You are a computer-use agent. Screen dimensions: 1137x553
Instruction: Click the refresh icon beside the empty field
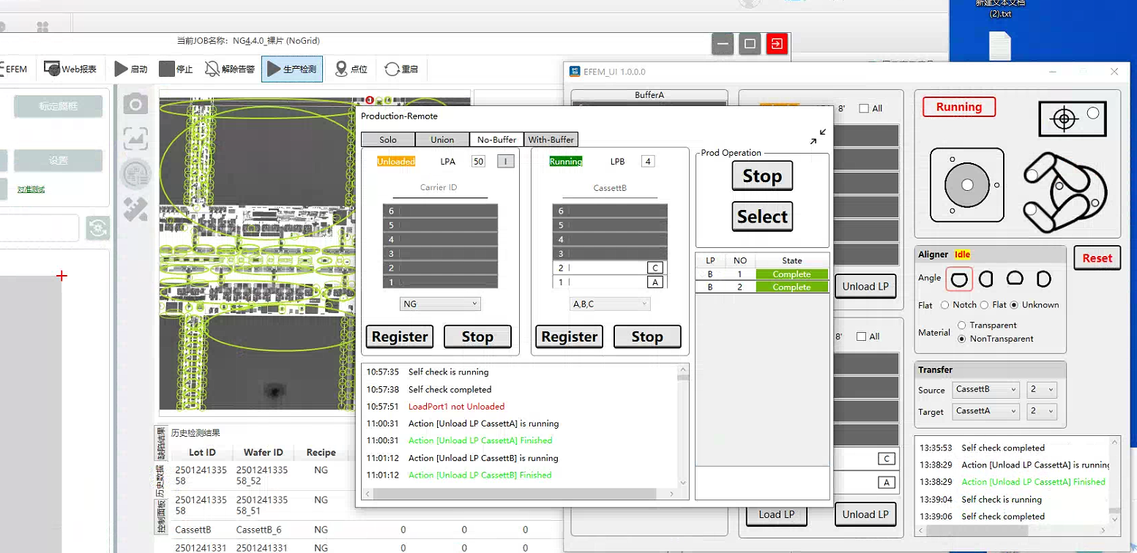pyautogui.click(x=97, y=228)
